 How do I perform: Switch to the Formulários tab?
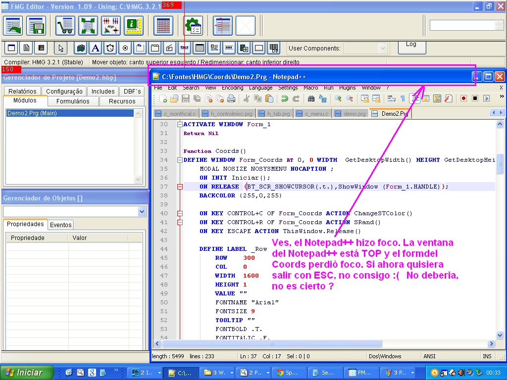coord(73,101)
